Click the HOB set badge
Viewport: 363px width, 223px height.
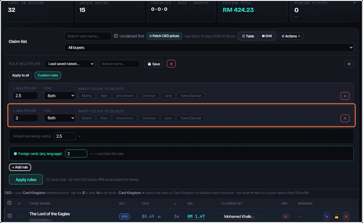(124, 216)
